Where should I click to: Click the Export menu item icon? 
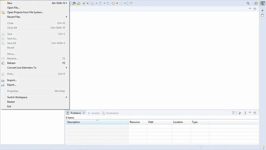tap(3, 85)
